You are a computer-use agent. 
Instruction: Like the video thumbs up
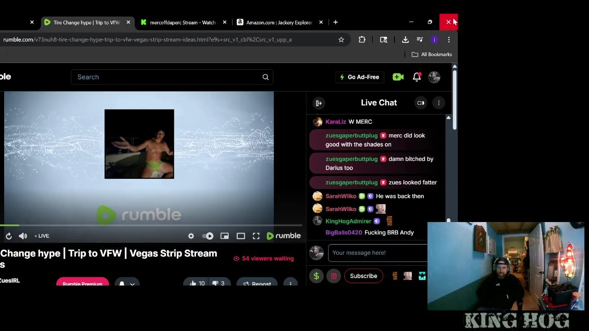coord(197,283)
